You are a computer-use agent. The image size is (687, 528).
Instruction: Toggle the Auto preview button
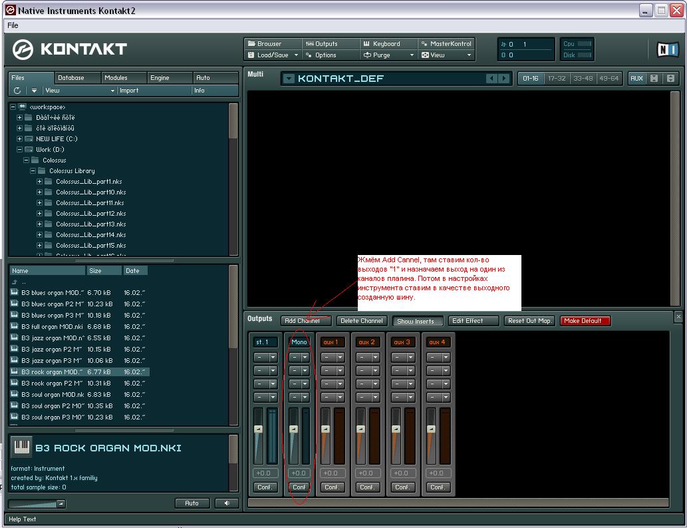coord(192,503)
